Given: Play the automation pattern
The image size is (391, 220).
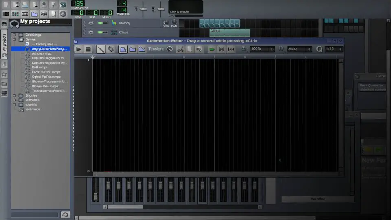Looking at the screenshot, I should 79,49.
